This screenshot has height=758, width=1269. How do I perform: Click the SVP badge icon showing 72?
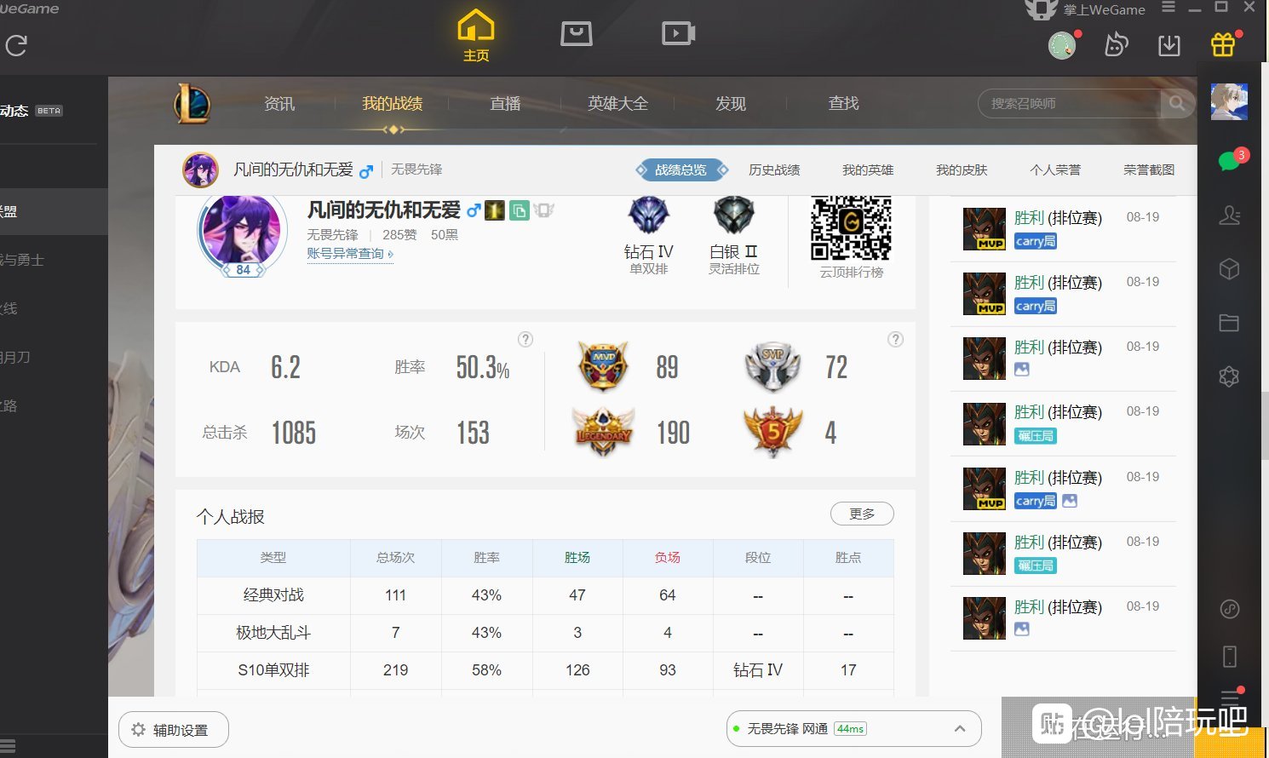coord(772,366)
